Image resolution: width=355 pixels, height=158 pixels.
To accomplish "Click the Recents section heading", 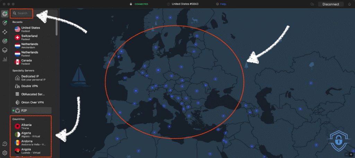I will 17,22.
